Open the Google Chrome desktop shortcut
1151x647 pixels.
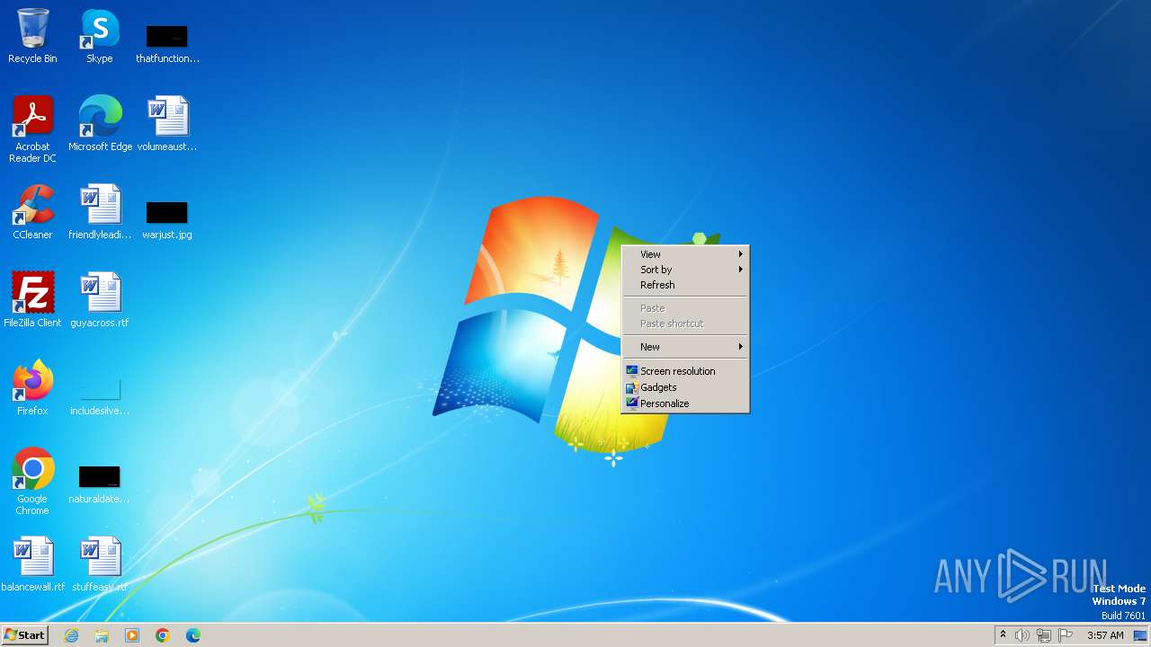click(x=32, y=482)
